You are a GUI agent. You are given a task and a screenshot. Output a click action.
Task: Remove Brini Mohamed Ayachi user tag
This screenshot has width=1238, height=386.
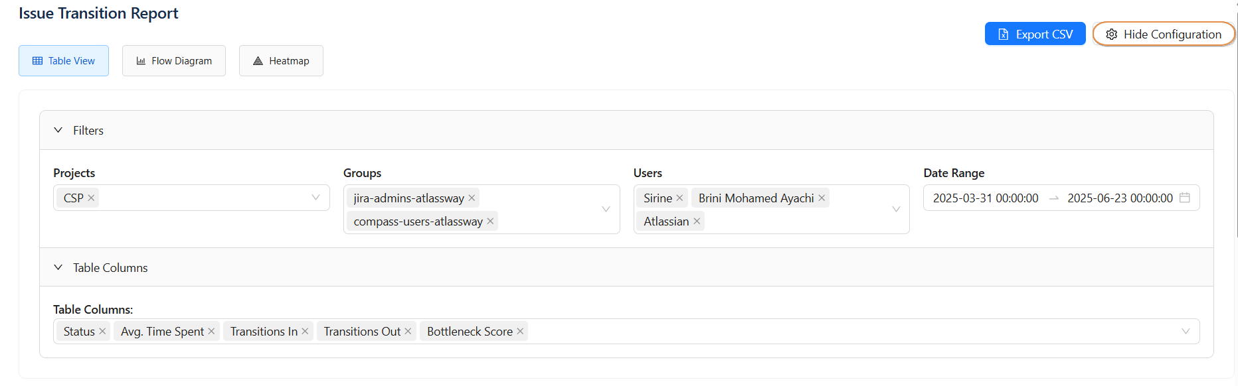[822, 198]
